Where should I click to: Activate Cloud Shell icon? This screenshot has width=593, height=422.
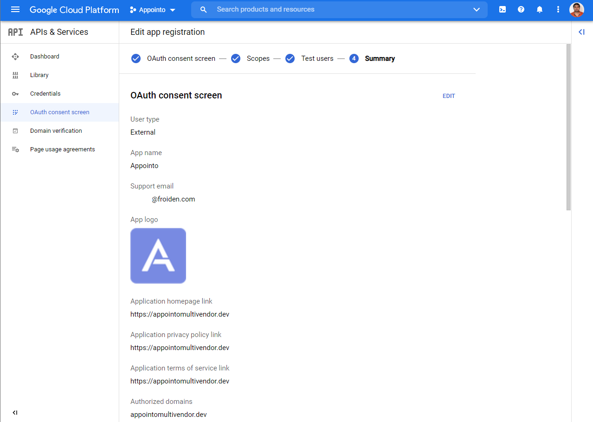pyautogui.click(x=503, y=9)
